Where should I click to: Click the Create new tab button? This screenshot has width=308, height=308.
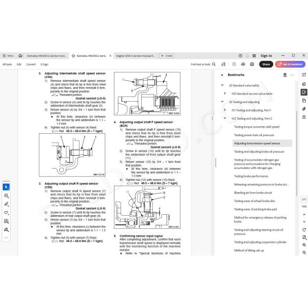tap(167, 56)
